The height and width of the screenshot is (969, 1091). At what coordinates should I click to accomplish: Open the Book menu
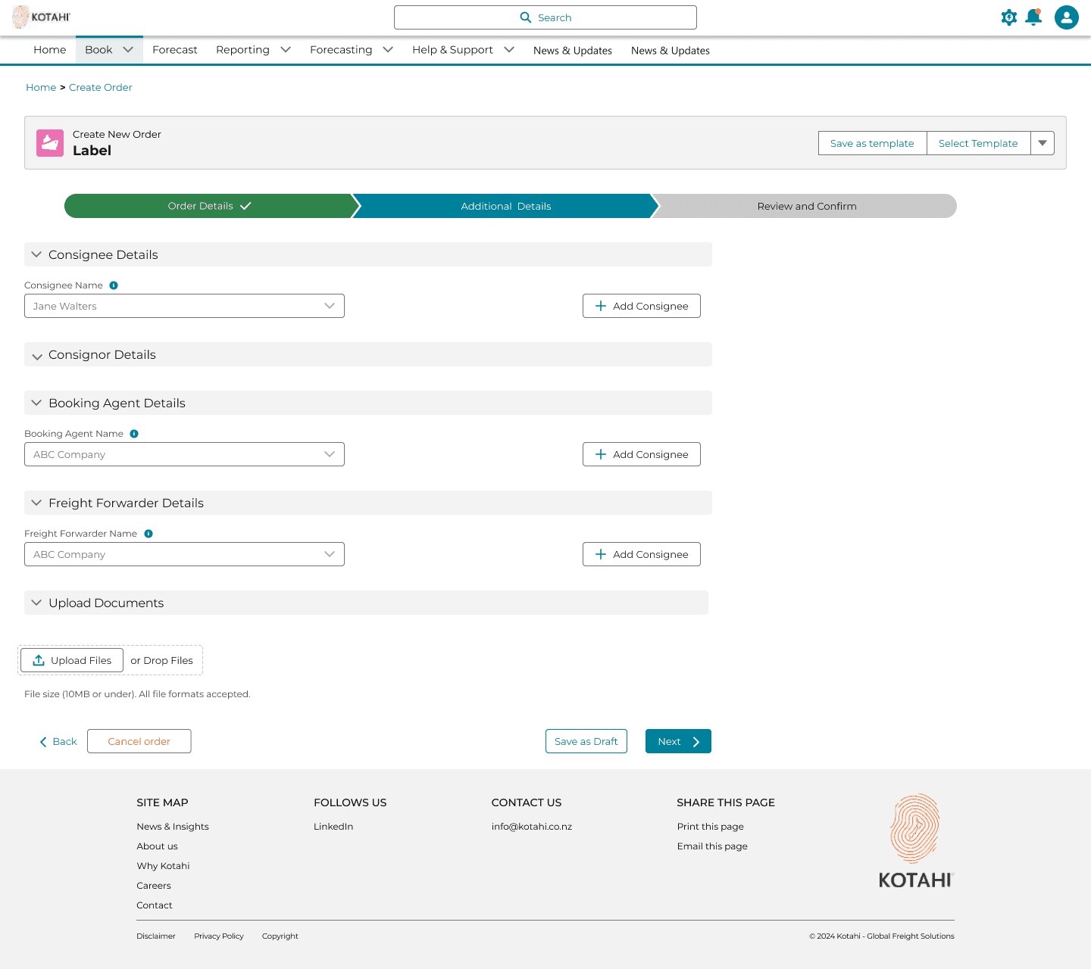109,50
